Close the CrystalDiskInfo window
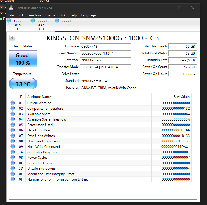Image resolution: width=207 pixels, height=205 pixels. 193,8
